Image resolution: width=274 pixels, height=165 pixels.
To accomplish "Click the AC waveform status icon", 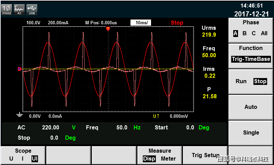I will (x=19, y=9).
